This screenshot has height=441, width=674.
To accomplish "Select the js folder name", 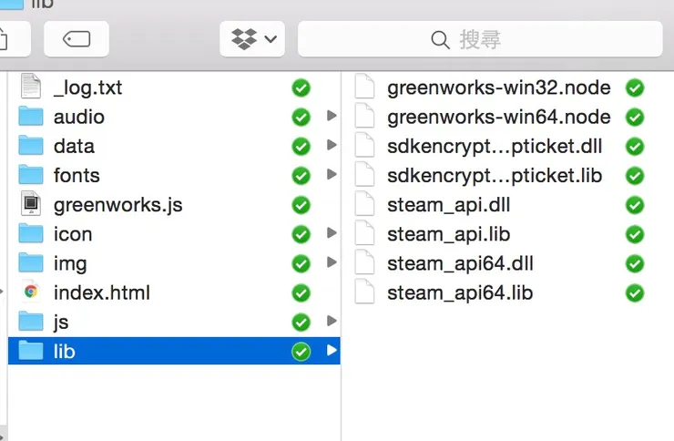I will tap(61, 323).
